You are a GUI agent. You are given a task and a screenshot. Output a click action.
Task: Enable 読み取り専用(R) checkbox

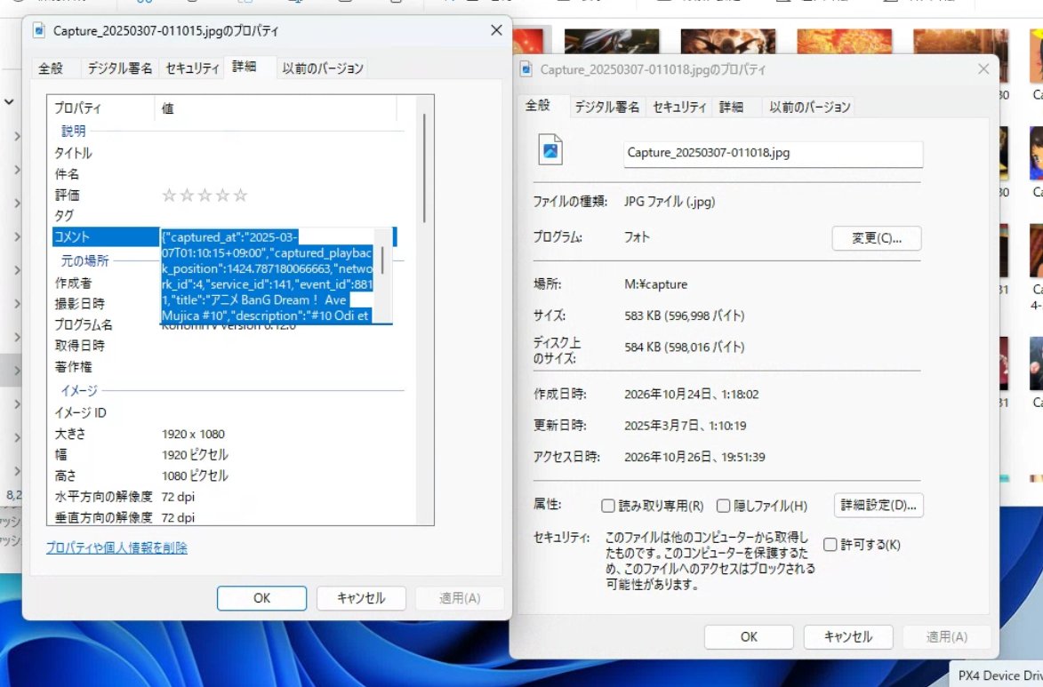coord(607,506)
